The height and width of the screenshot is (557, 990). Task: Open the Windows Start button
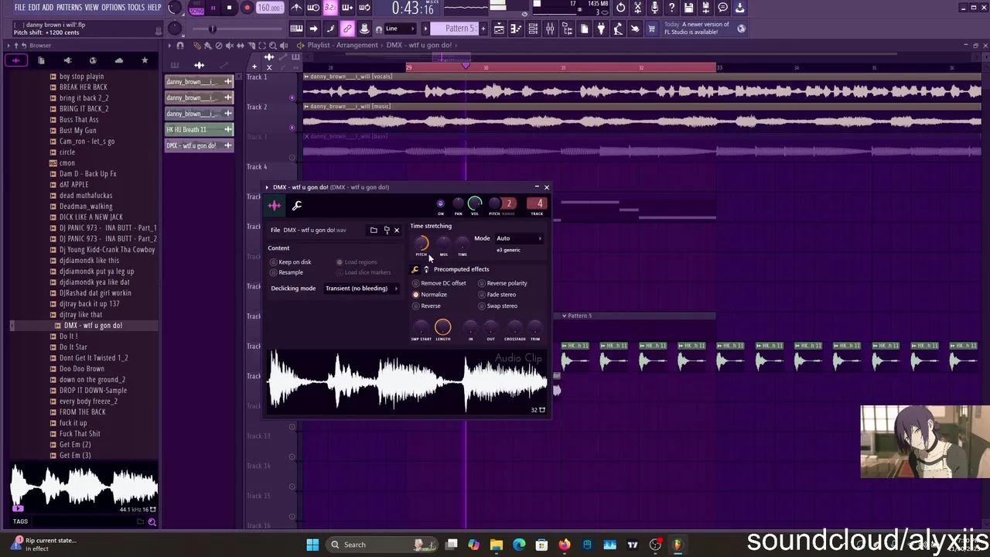(312, 545)
